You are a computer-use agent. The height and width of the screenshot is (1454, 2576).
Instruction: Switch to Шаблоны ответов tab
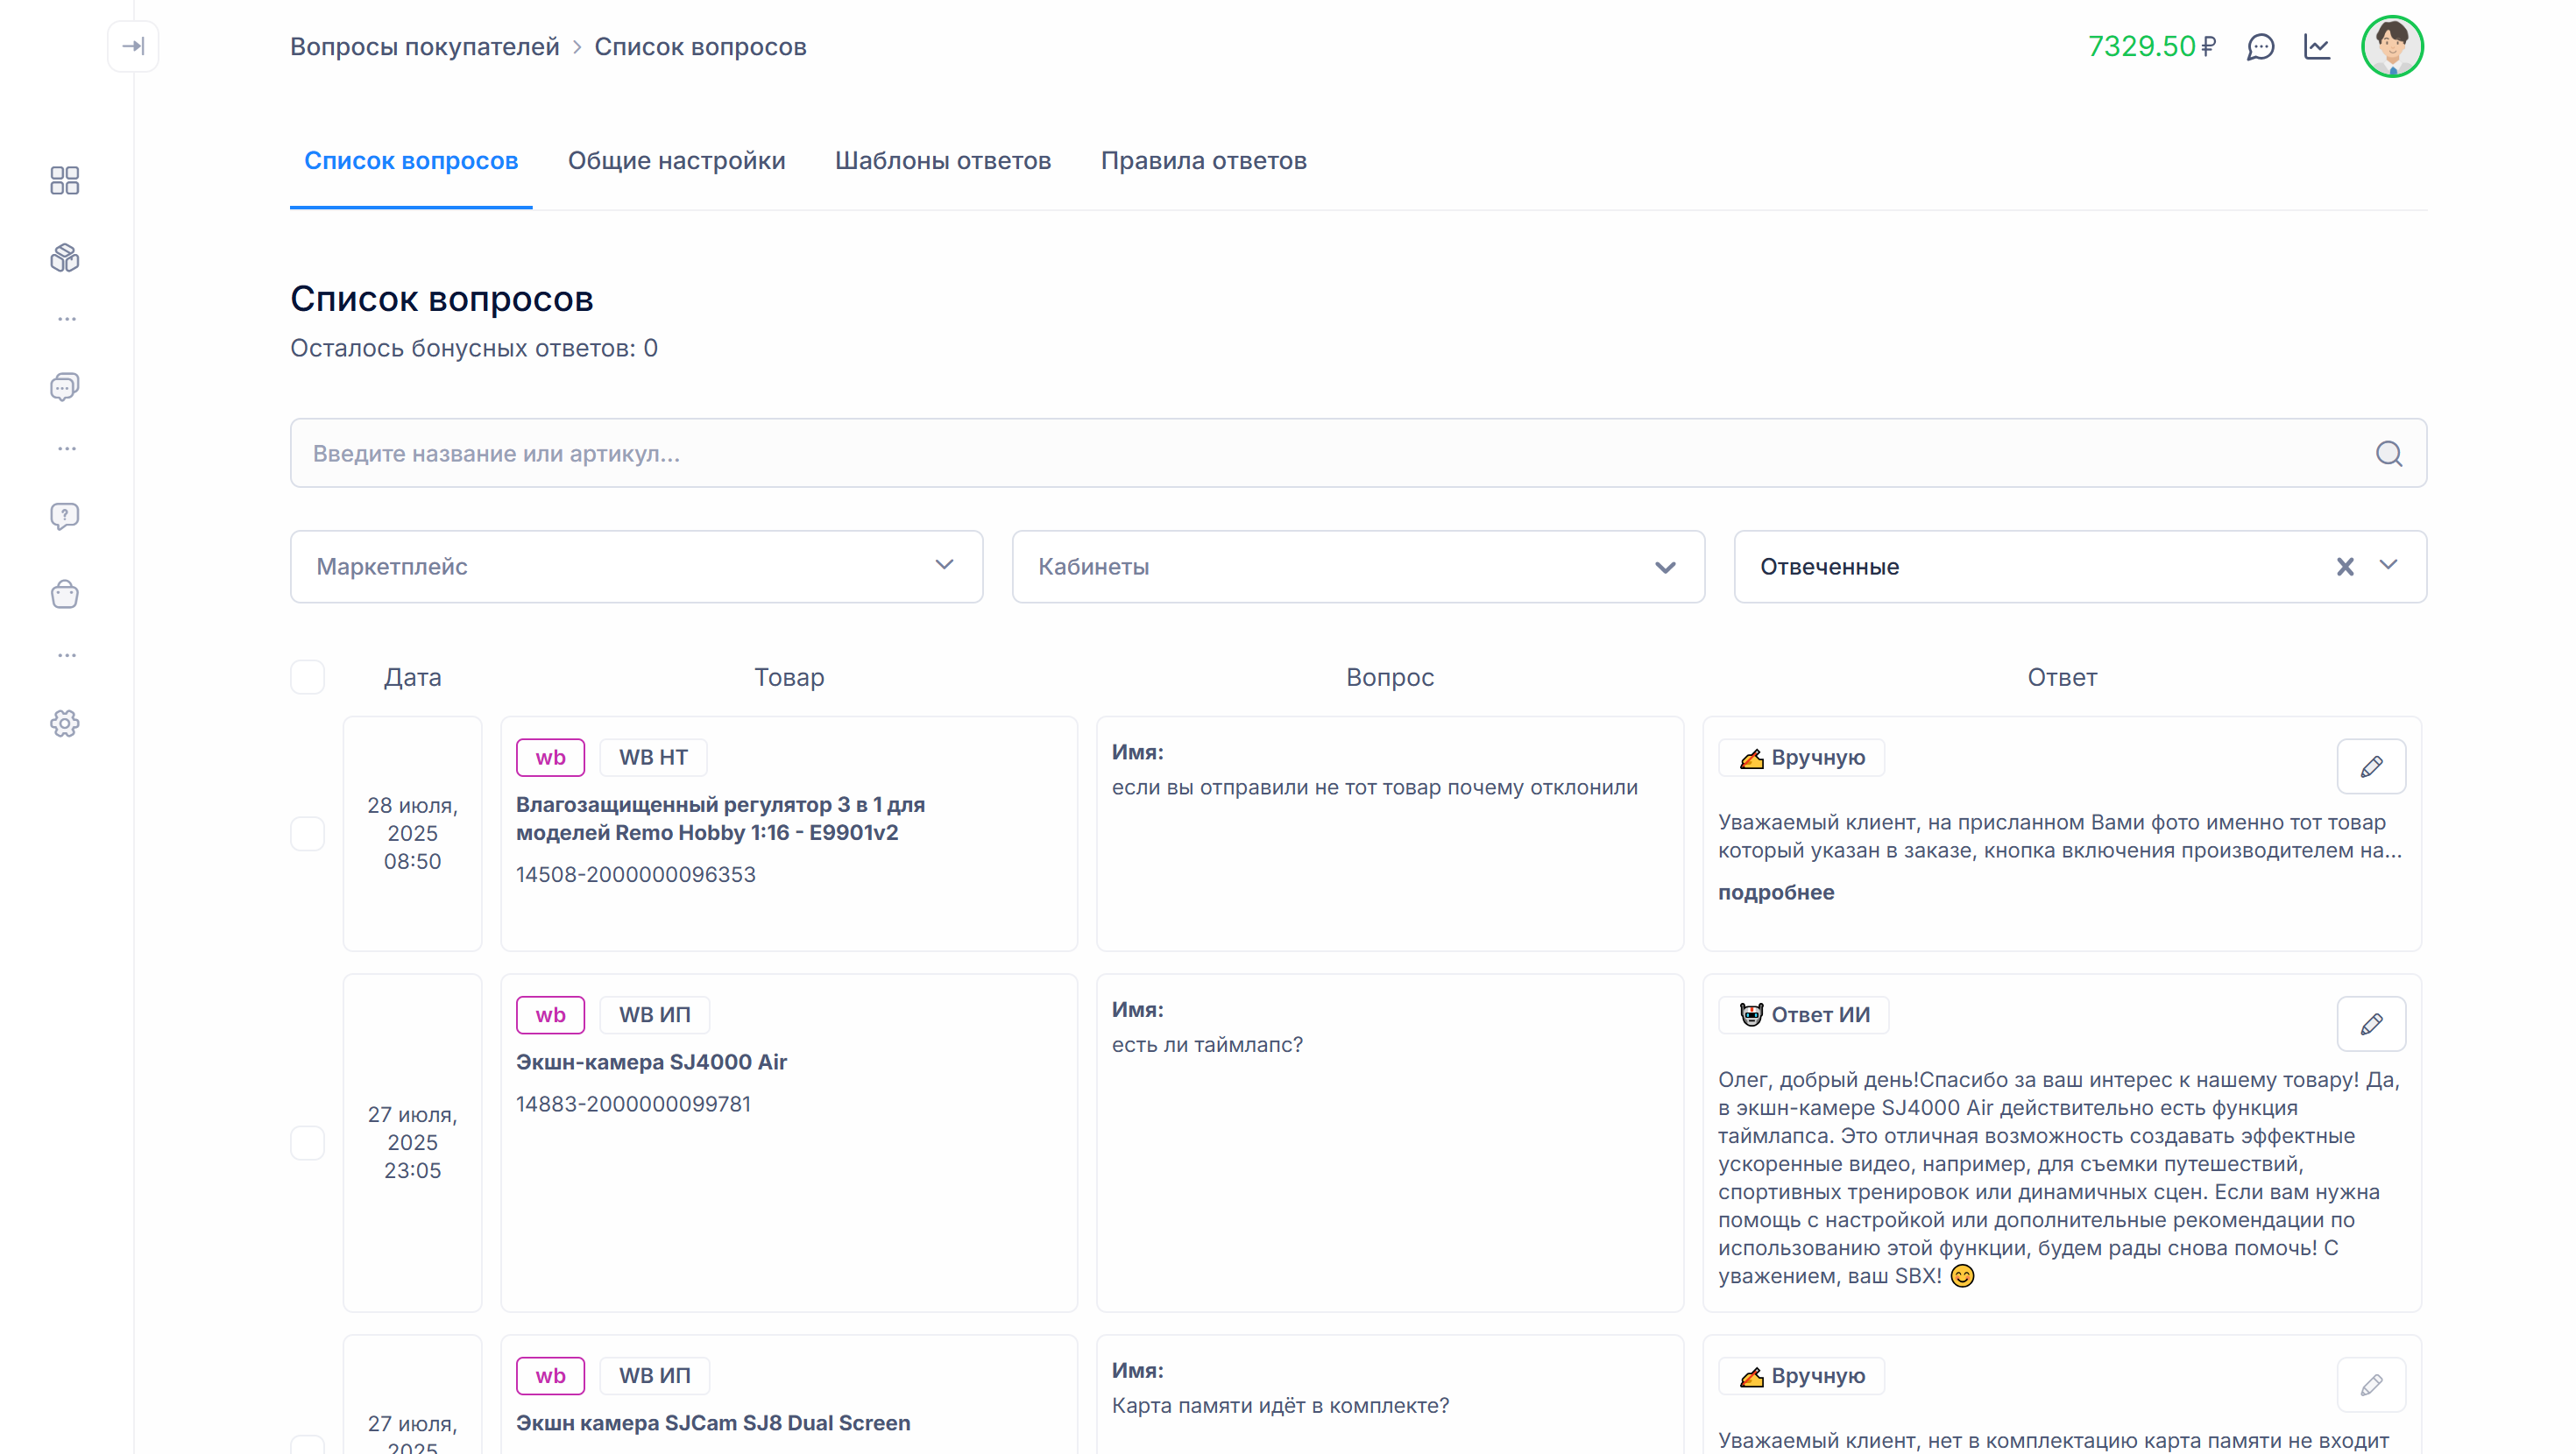coord(942,161)
